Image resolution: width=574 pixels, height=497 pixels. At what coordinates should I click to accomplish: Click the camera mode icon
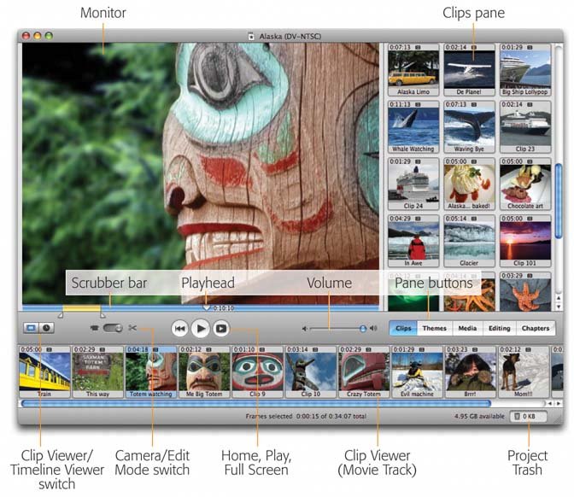[x=94, y=327]
